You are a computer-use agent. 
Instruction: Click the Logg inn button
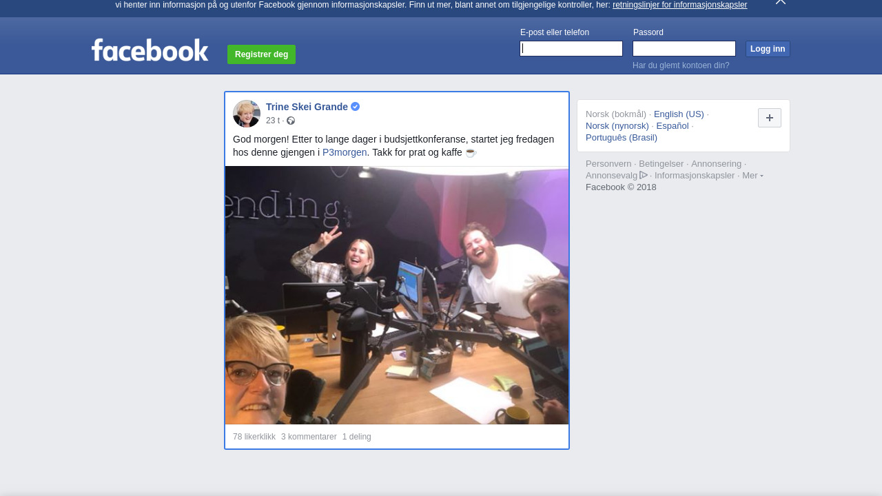click(x=768, y=49)
